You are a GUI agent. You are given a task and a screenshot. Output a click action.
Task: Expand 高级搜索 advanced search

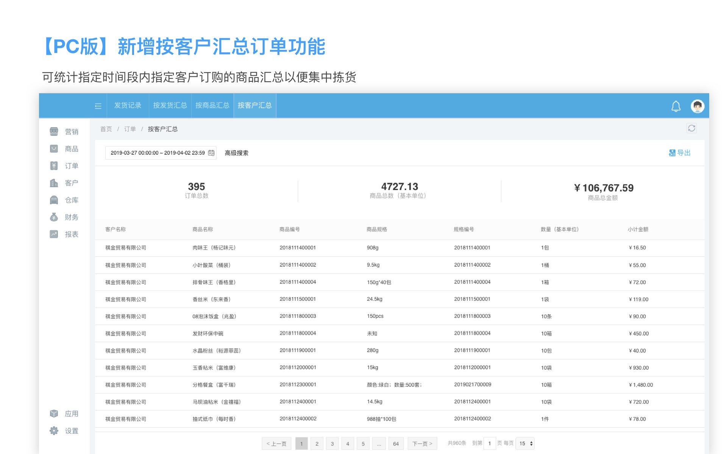pyautogui.click(x=237, y=153)
